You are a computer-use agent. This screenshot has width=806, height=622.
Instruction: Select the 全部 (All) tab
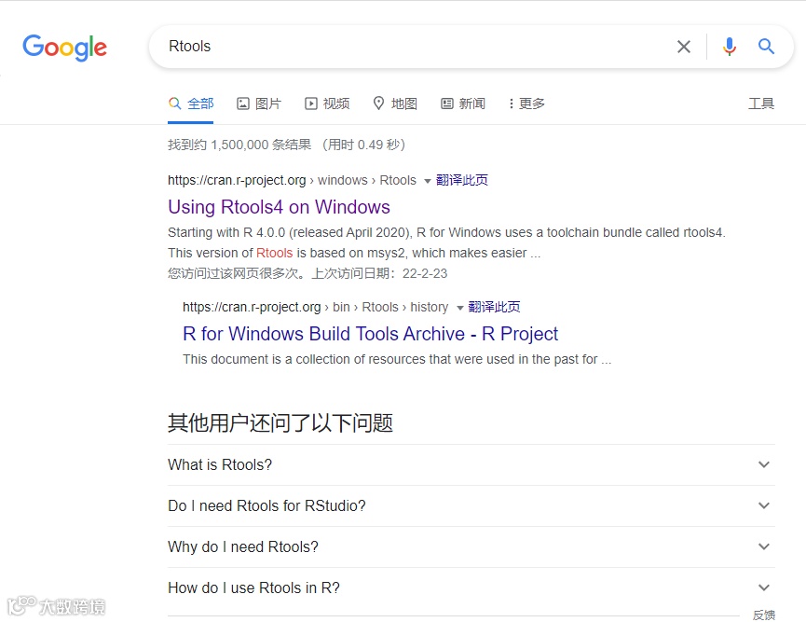pyautogui.click(x=191, y=104)
